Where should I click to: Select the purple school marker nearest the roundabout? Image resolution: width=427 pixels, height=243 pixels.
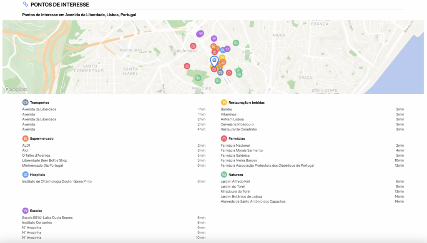(200, 34)
